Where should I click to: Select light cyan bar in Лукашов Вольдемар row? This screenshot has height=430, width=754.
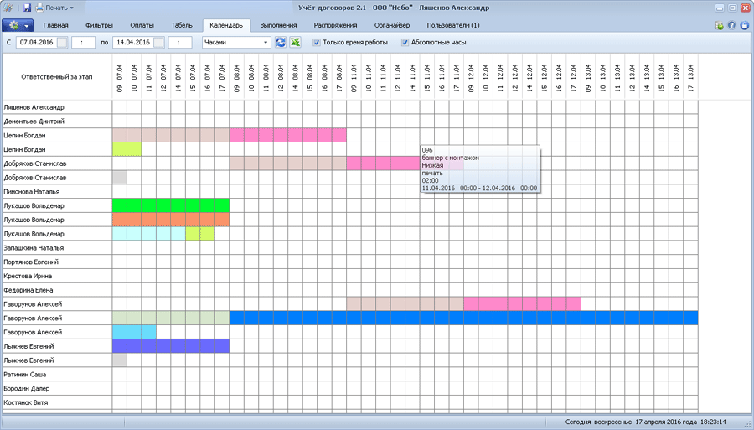coord(149,234)
